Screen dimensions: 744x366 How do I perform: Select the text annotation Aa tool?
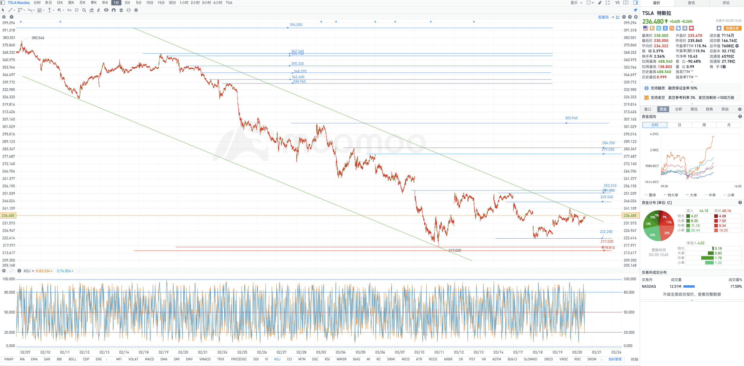coord(69,10)
